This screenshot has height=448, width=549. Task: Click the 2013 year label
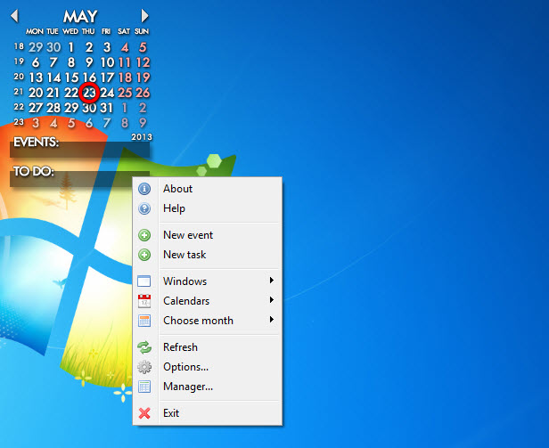(x=142, y=137)
